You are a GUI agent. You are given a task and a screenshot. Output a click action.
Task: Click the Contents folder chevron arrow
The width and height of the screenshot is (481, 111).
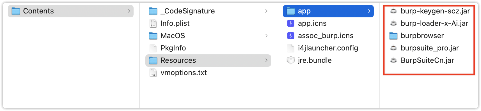coord(129,11)
